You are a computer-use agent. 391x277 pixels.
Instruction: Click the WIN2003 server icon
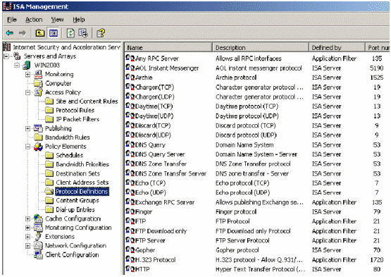coord(27,65)
